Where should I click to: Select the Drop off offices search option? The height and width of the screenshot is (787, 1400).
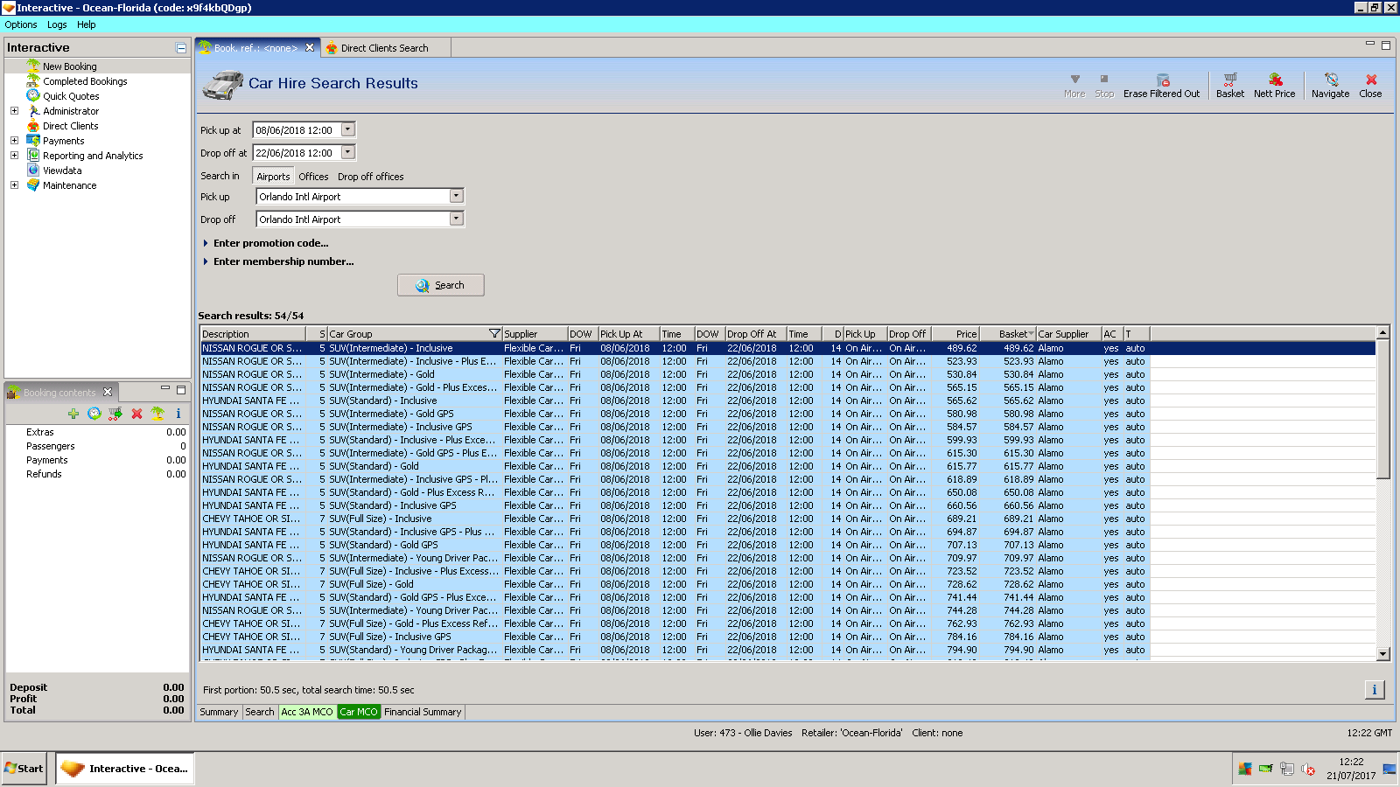371,177
